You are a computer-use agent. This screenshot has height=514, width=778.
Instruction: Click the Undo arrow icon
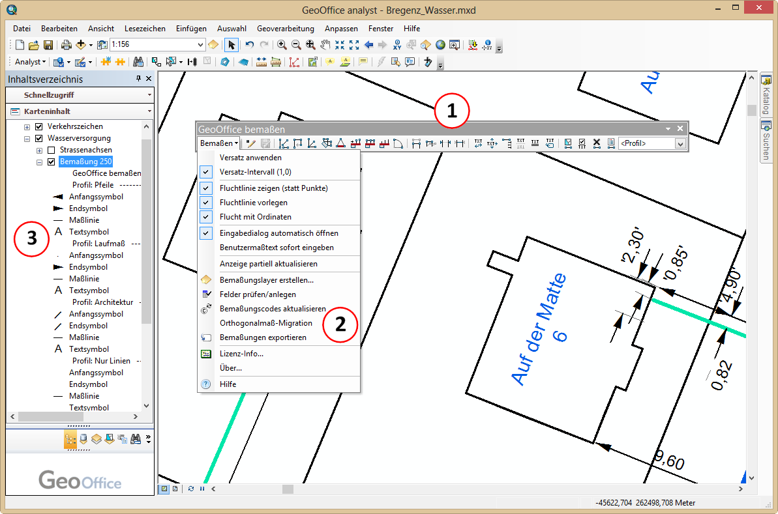pyautogui.click(x=249, y=45)
